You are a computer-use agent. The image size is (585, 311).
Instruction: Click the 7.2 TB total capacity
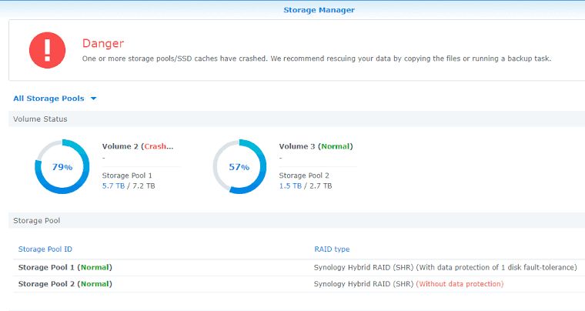click(x=144, y=186)
